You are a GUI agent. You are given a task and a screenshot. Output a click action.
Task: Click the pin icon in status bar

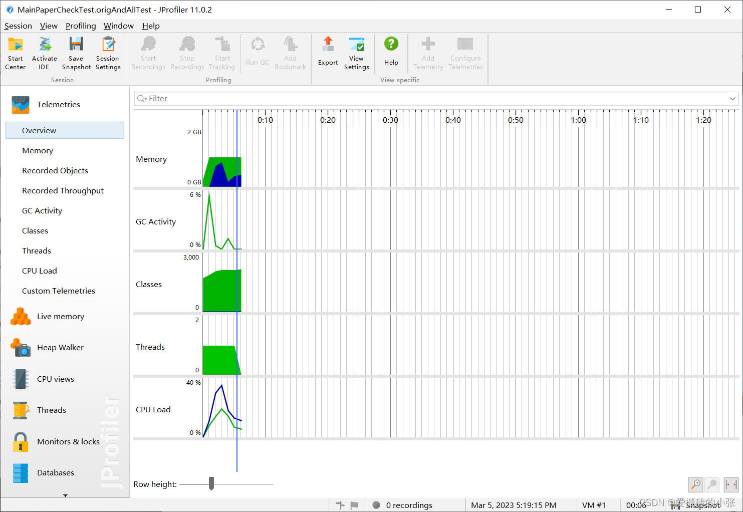(340, 505)
